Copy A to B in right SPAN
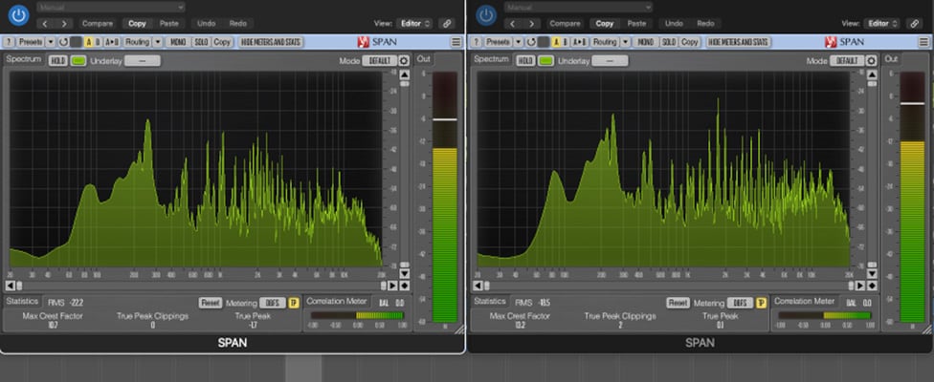 tap(580, 42)
